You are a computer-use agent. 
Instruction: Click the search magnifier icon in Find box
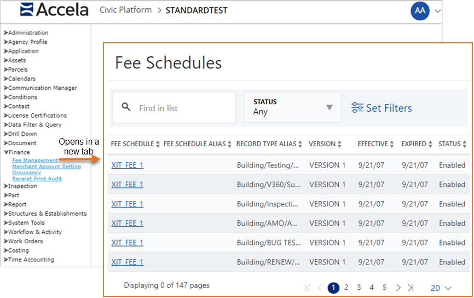click(126, 107)
